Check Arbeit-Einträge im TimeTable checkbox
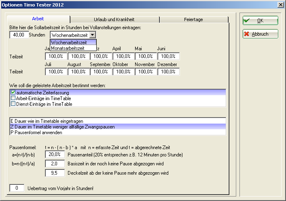Viewport: 286px width, 201px height. pyautogui.click(x=13, y=98)
